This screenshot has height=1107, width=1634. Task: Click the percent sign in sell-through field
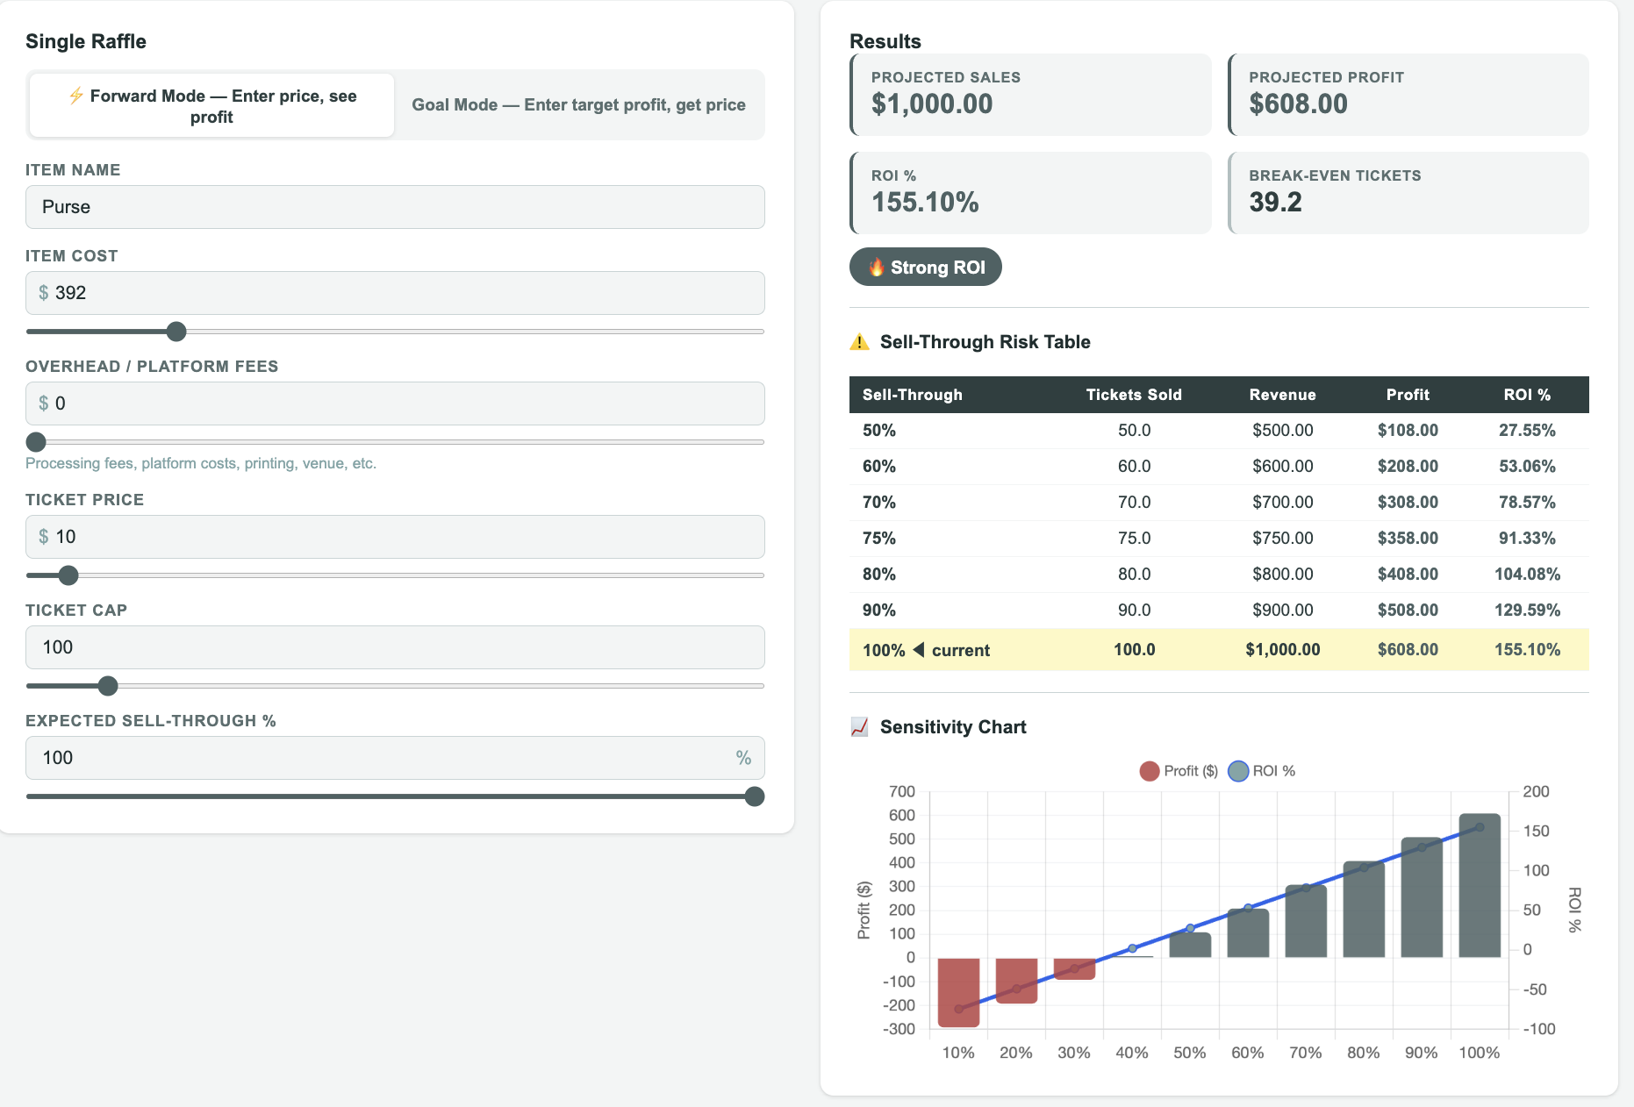(x=743, y=758)
